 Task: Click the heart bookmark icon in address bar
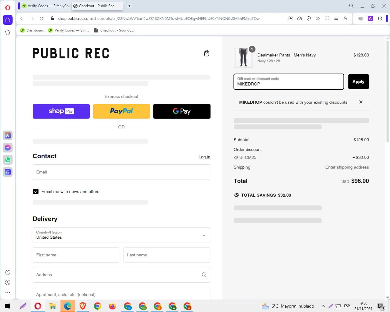click(327, 18)
